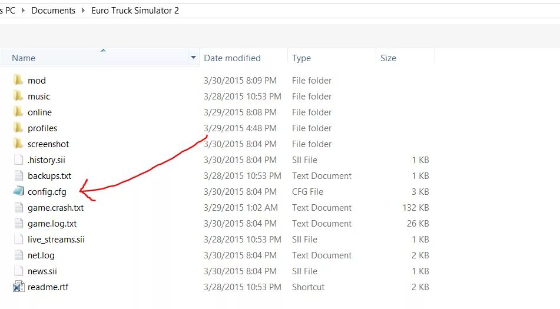Select the file named live_streams.sii
Image resolution: width=560 pixels, height=309 pixels.
[x=56, y=239]
